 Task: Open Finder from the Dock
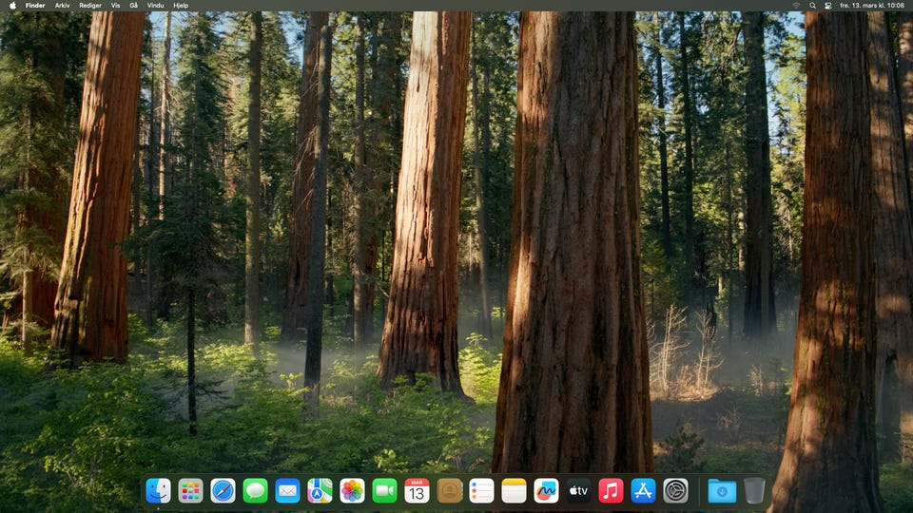click(x=159, y=490)
